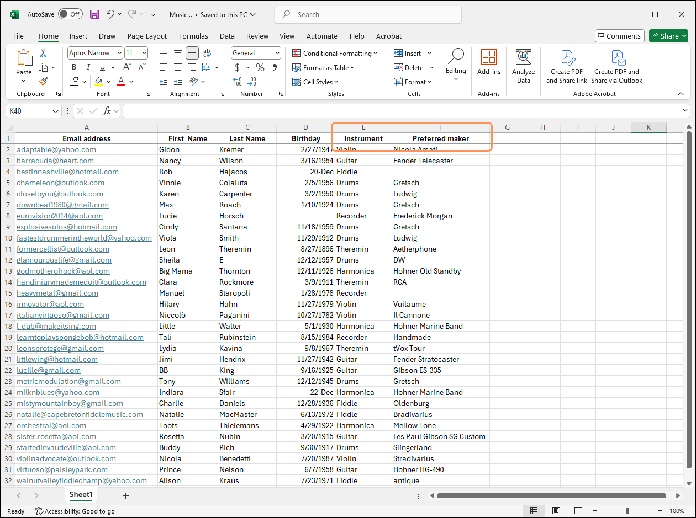The width and height of the screenshot is (696, 518).
Task: Switch to Page Break Preview in status bar
Action: [x=578, y=511]
